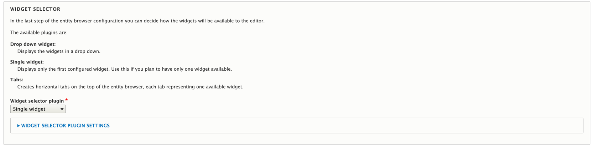Image resolution: width=593 pixels, height=147 pixels.
Task: Click the disclosure triangle before Widget Selector Plugin Settings
Action: coord(19,126)
